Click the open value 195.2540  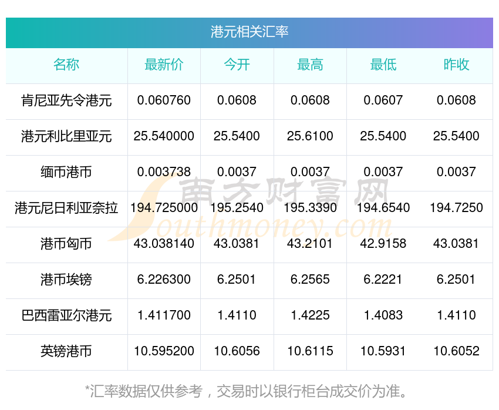click(x=237, y=207)
